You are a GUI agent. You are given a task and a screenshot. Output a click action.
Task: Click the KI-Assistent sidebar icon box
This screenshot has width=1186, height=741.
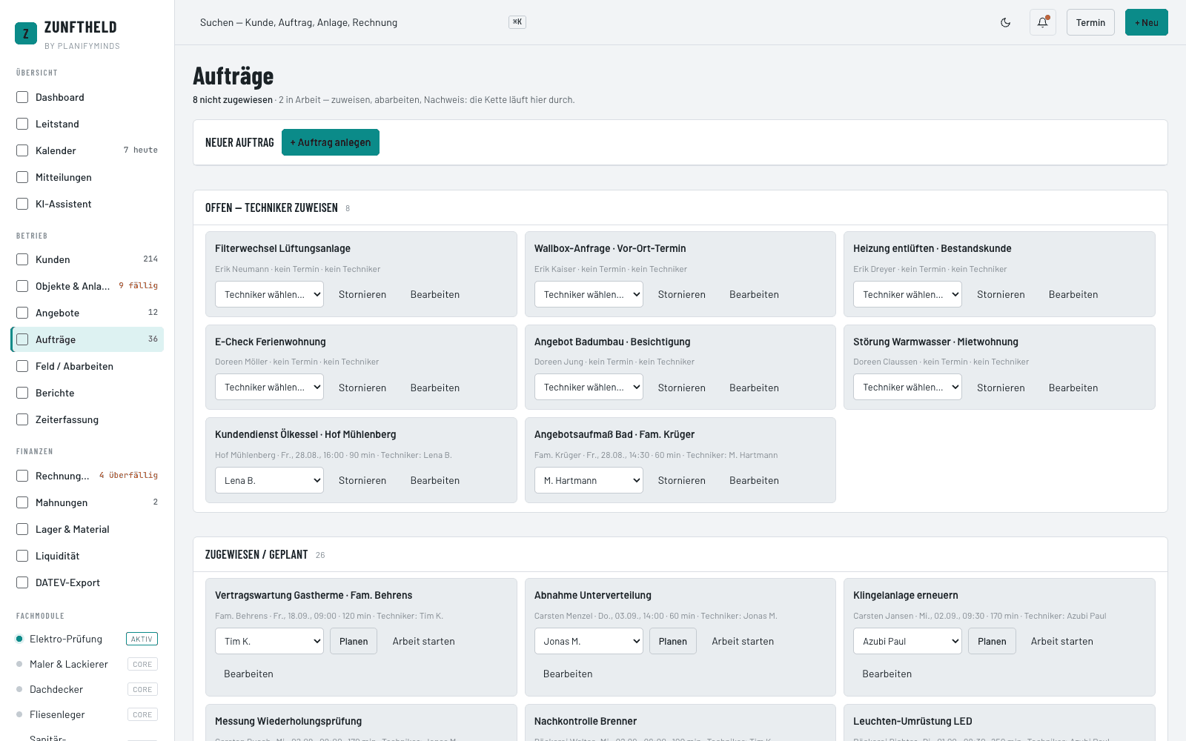tap(22, 204)
